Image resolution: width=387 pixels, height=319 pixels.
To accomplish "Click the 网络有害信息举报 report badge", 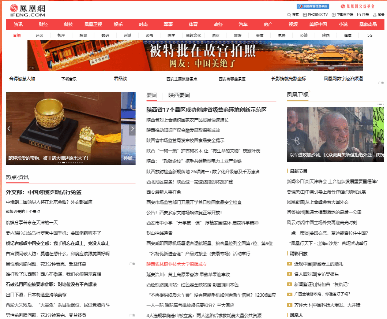I will click(313, 6).
